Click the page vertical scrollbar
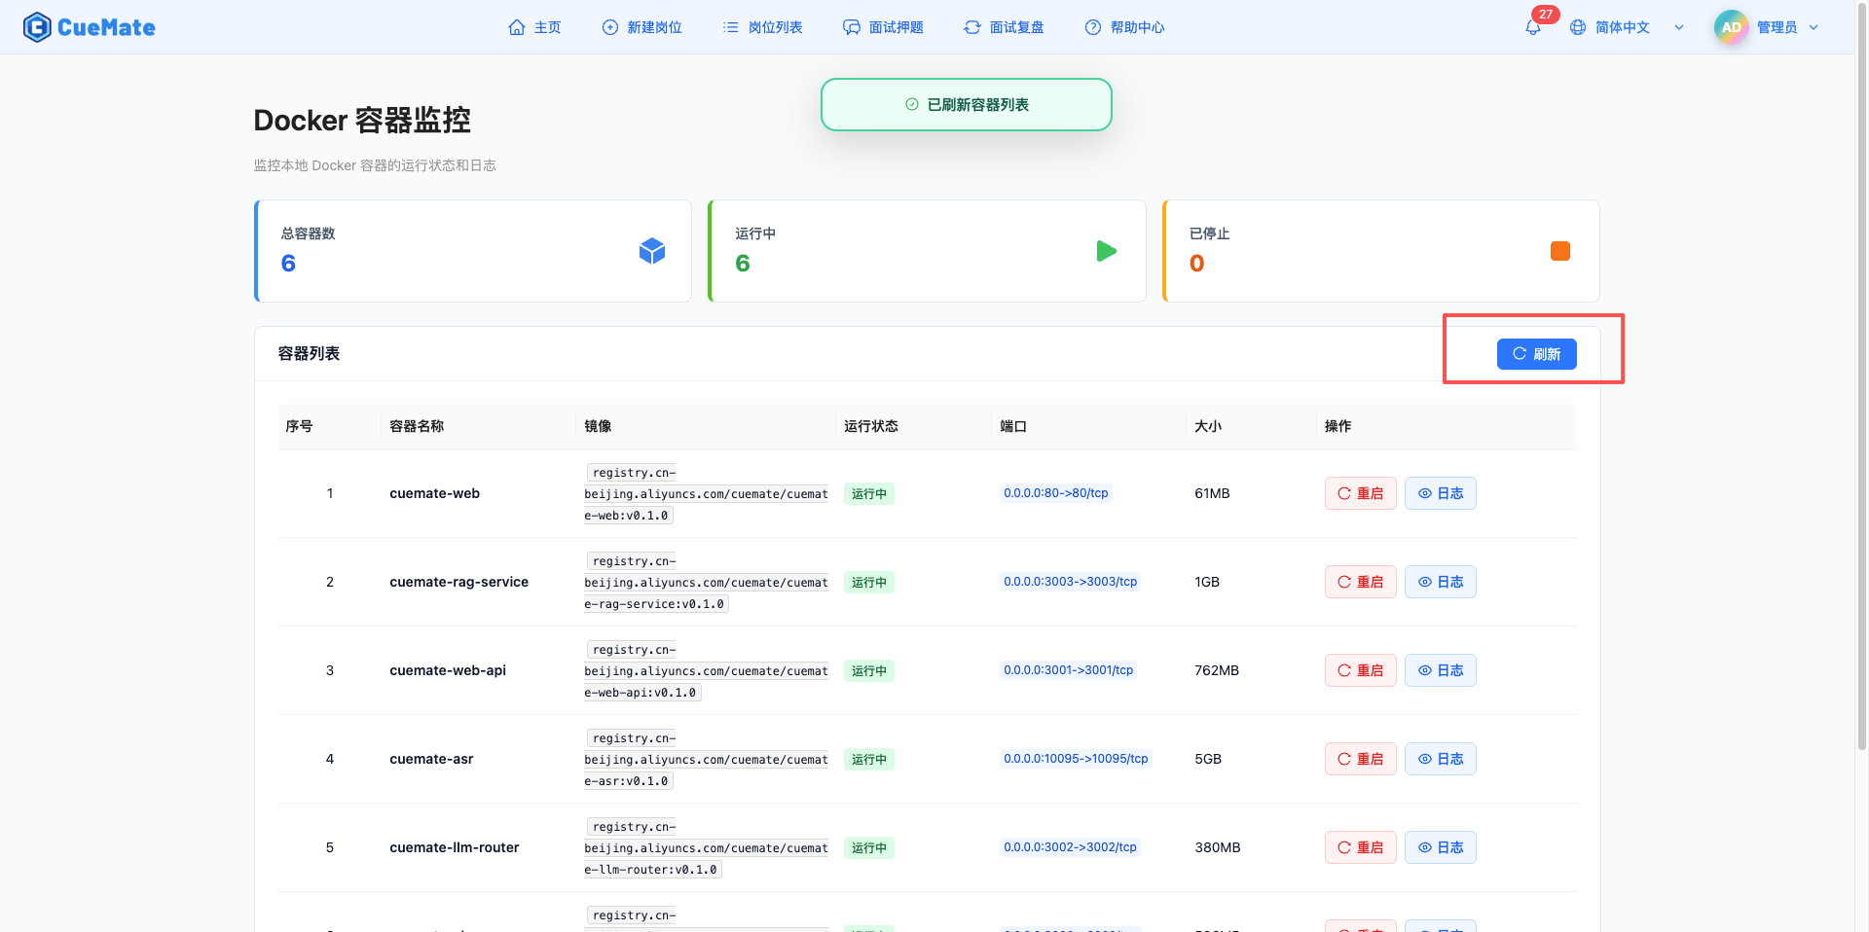Screen dimensions: 1869x932 click(x=1861, y=389)
